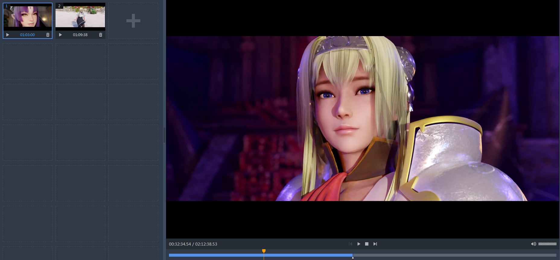Click the panel splitter handle
This screenshot has width=560, height=260.
[x=164, y=135]
